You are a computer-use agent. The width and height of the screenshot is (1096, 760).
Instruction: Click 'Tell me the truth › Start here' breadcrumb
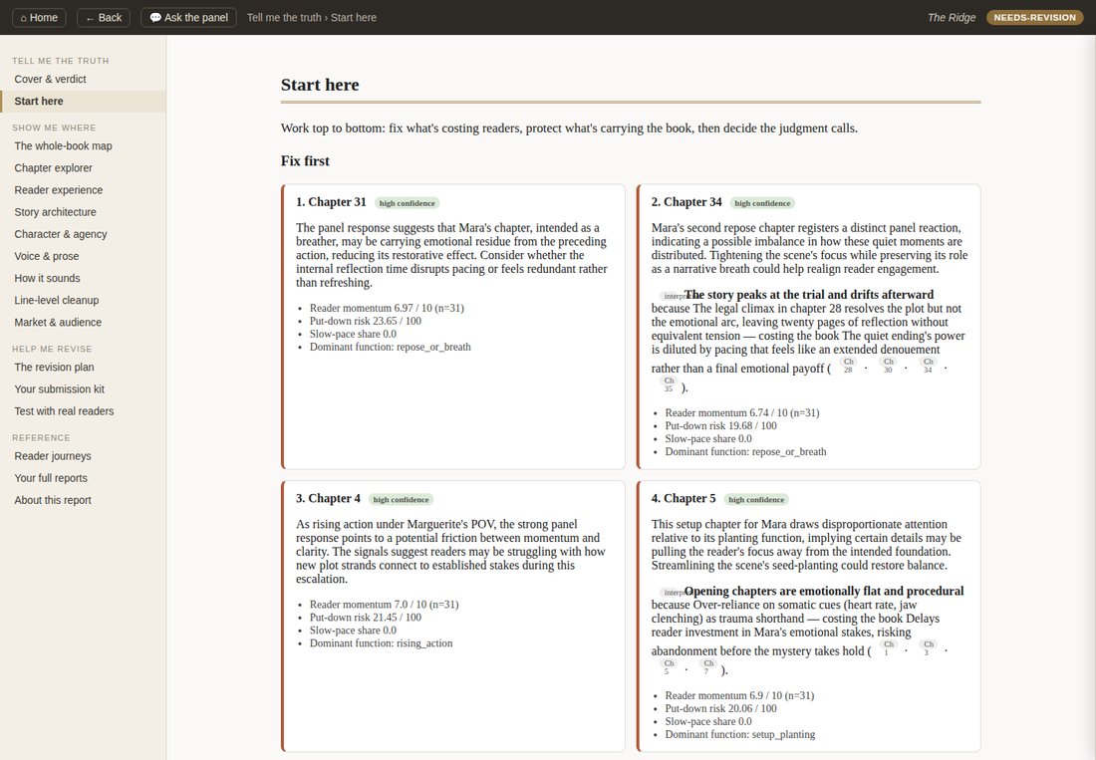(312, 18)
